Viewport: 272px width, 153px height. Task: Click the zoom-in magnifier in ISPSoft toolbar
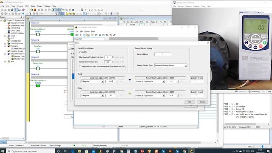(34, 14)
